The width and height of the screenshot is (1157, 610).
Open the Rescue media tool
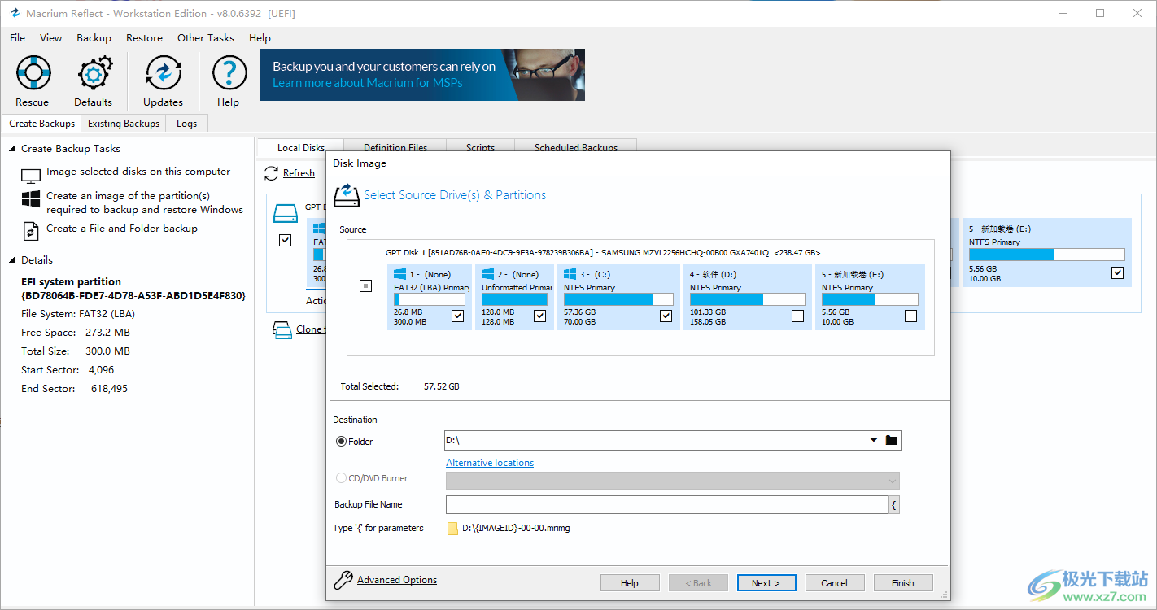coord(33,72)
